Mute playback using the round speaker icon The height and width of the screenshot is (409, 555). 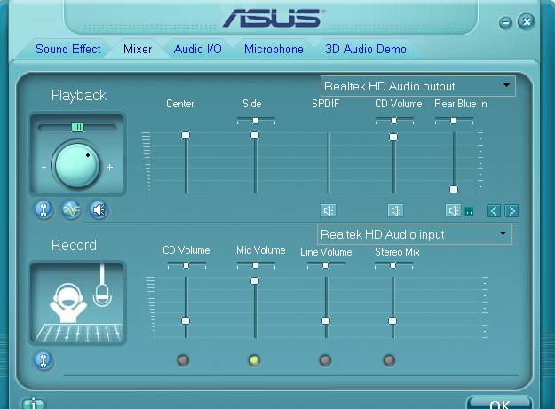click(x=99, y=210)
